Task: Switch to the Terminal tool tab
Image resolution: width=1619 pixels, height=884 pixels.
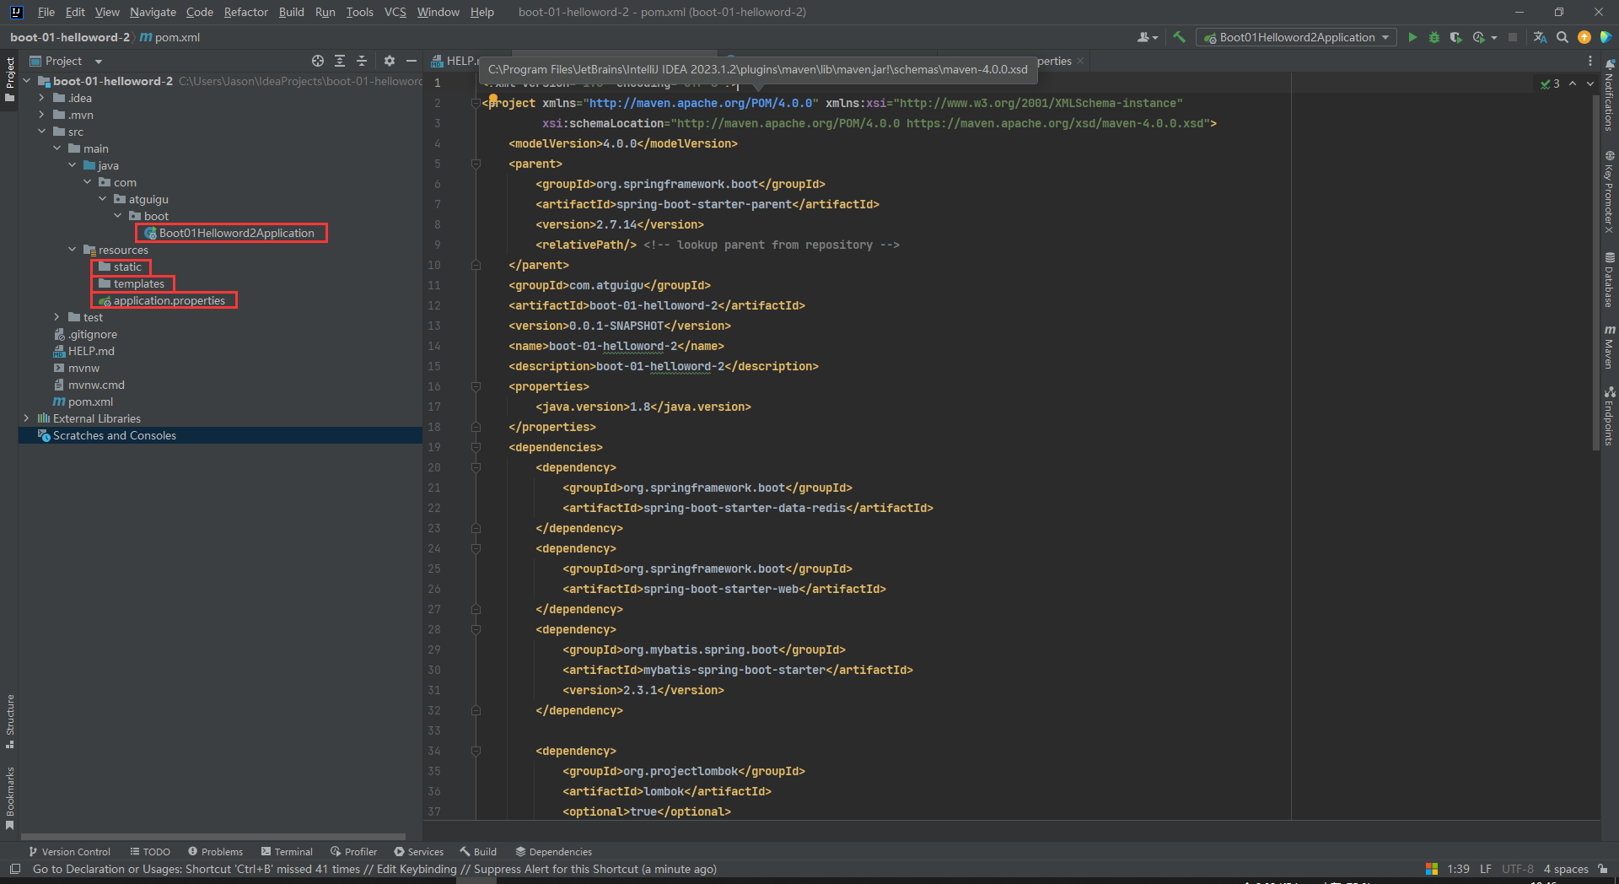Action: [287, 852]
